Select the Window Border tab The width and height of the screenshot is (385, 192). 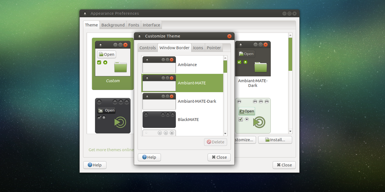coord(175,48)
